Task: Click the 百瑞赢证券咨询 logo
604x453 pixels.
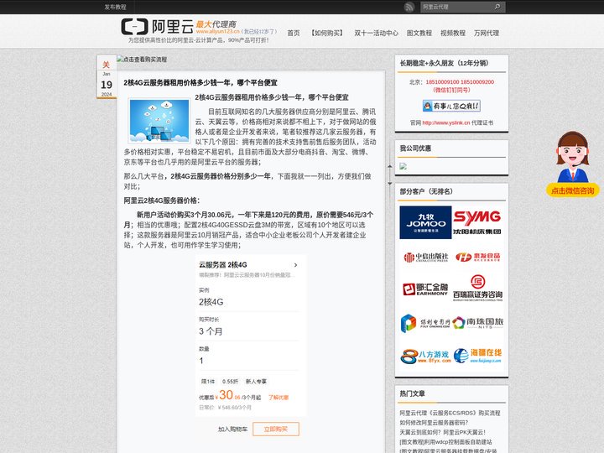Action: tap(477, 288)
